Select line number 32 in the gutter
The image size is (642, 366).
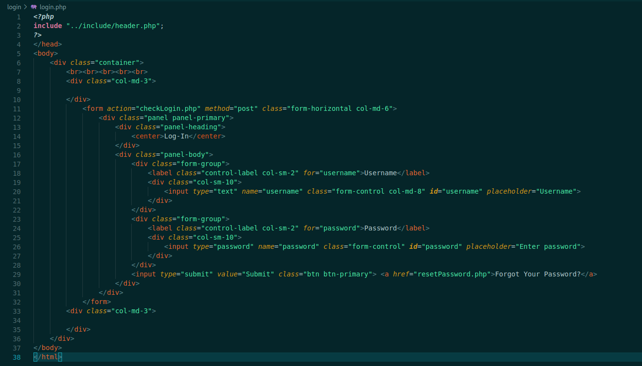pos(17,302)
